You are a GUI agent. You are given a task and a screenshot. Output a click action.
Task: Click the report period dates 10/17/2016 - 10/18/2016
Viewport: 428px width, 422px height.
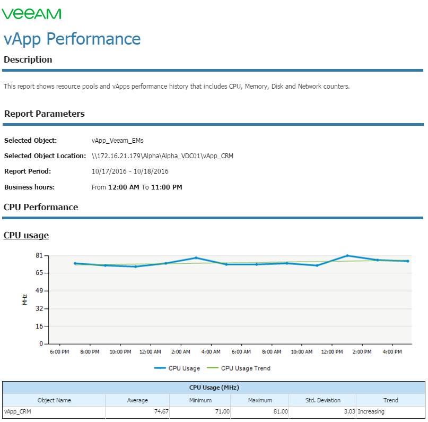[x=130, y=171]
